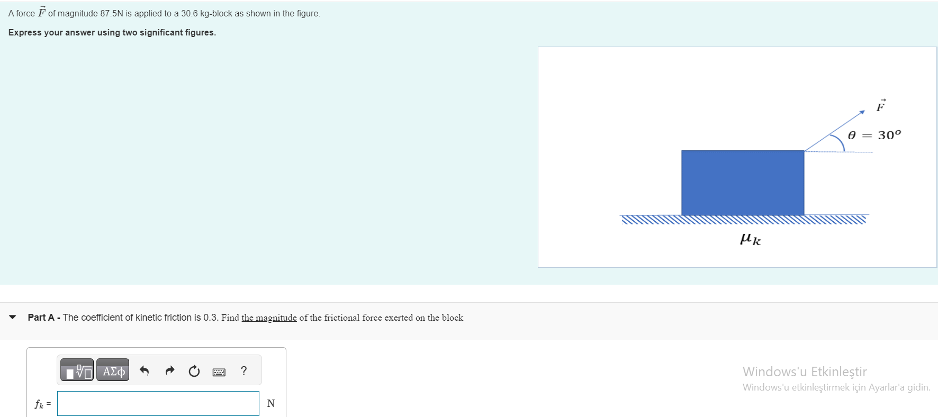Click the θ = 30° angle label
The height and width of the screenshot is (417, 938).
click(874, 135)
